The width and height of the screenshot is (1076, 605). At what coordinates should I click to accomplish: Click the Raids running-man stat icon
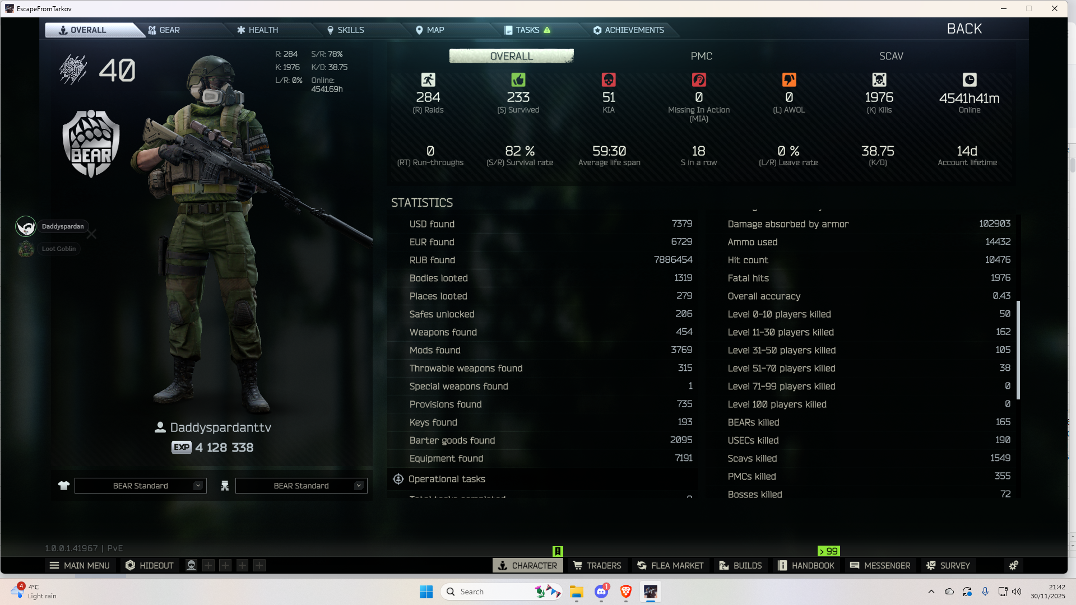[x=428, y=80]
